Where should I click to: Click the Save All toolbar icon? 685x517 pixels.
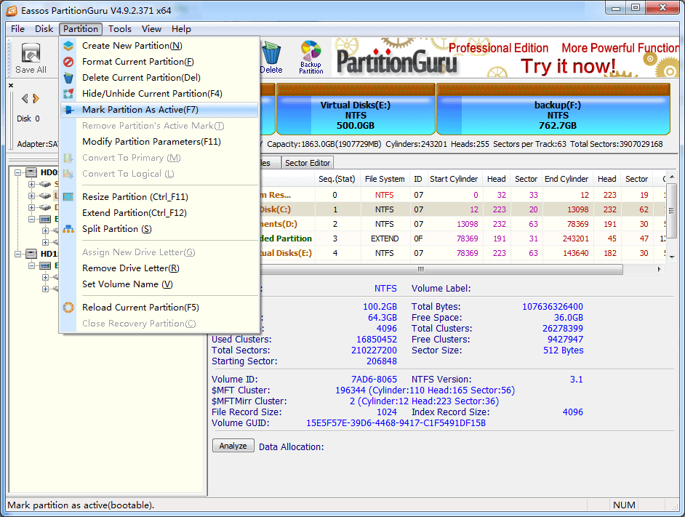point(31,57)
